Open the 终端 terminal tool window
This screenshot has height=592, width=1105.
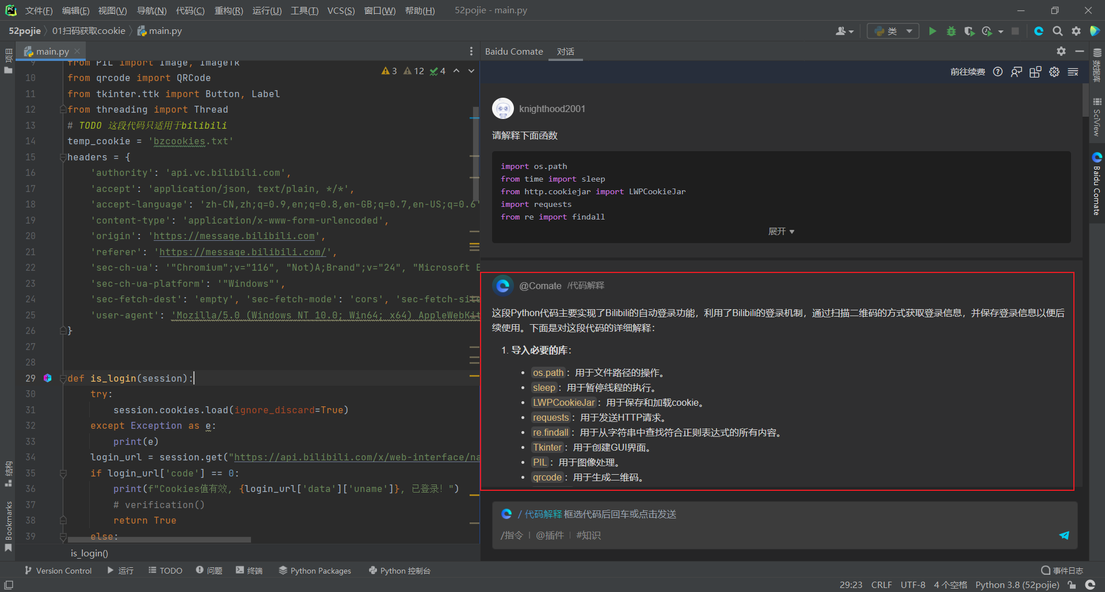[x=249, y=570]
